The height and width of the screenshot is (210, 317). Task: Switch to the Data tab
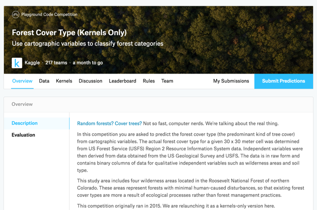tap(44, 81)
